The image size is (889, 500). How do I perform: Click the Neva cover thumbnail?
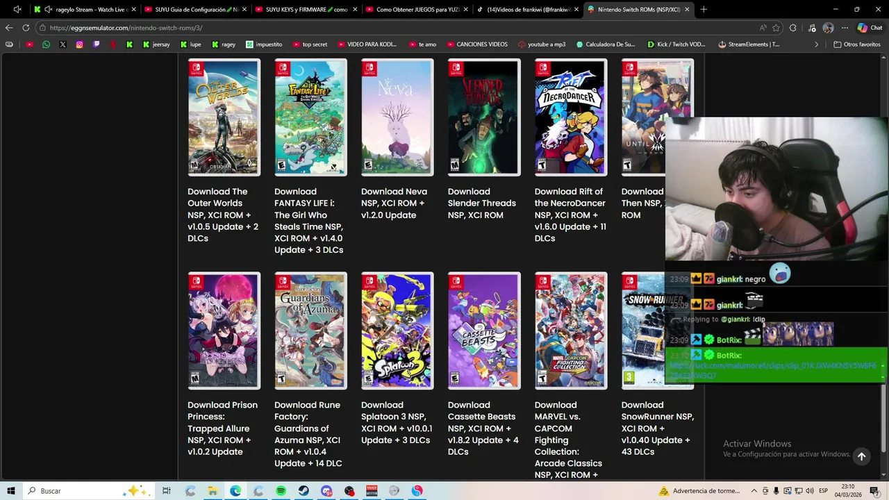[397, 117]
